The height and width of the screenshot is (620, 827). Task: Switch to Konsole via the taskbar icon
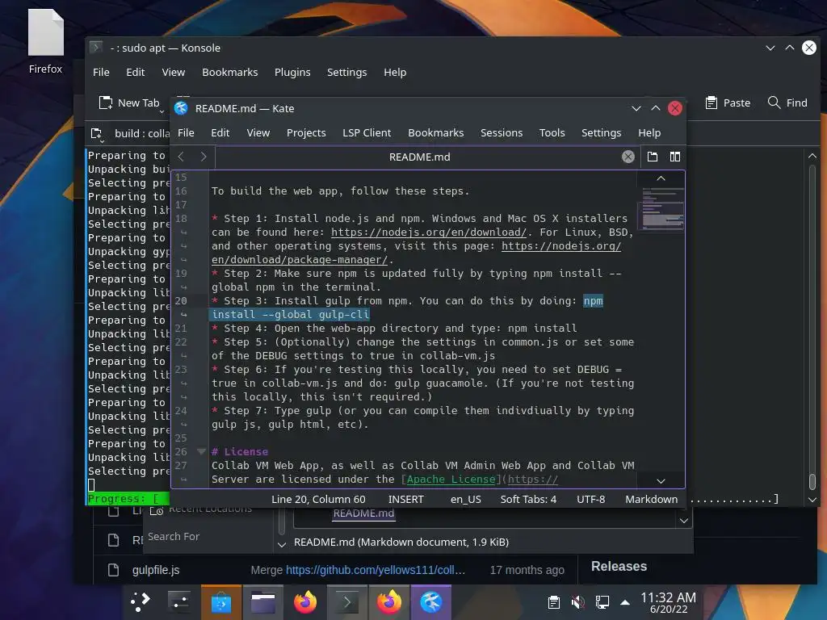coord(346,601)
